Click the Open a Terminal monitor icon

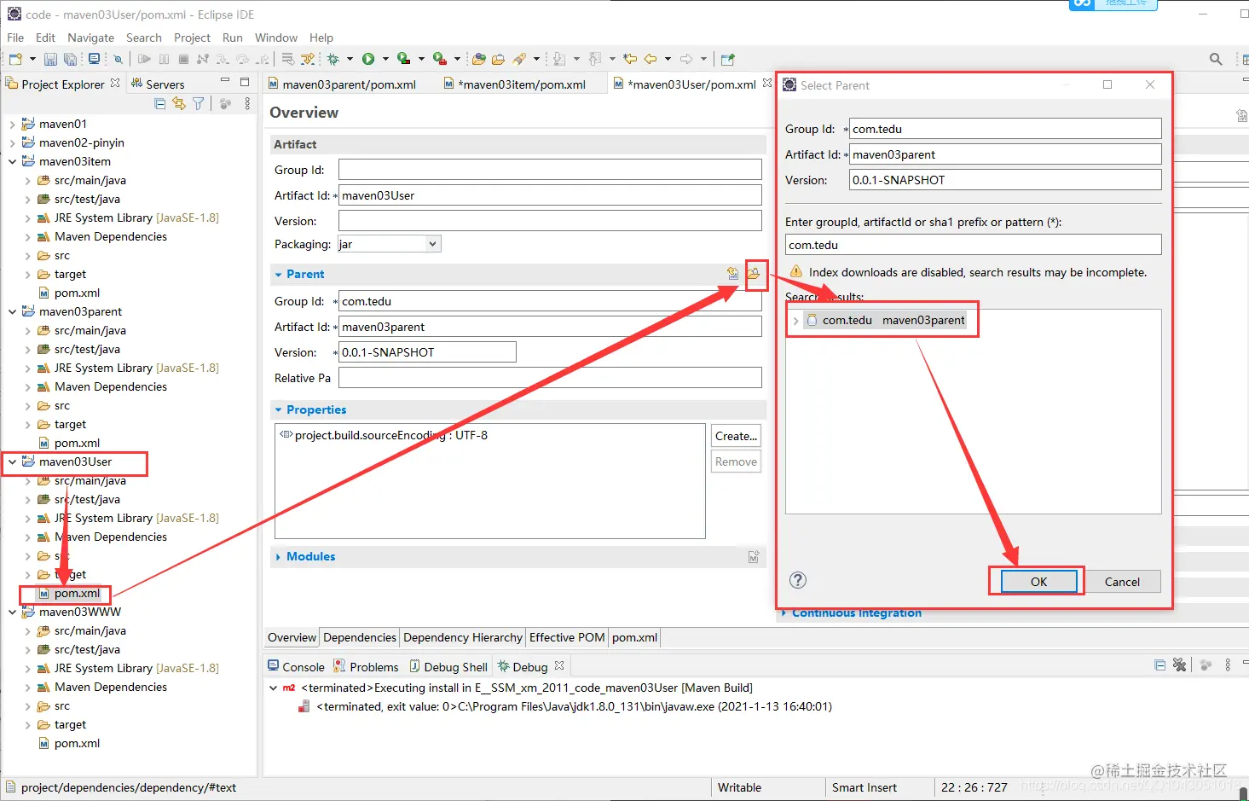coord(94,59)
